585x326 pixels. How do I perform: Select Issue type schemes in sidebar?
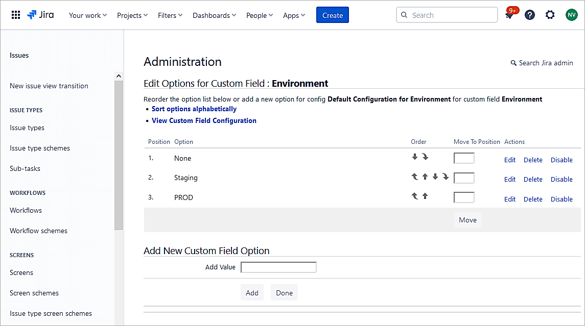coord(40,148)
